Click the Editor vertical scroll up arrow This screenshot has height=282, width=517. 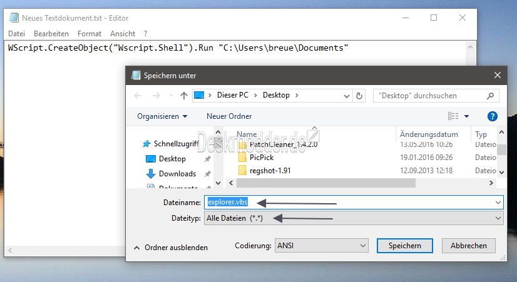[471, 47]
